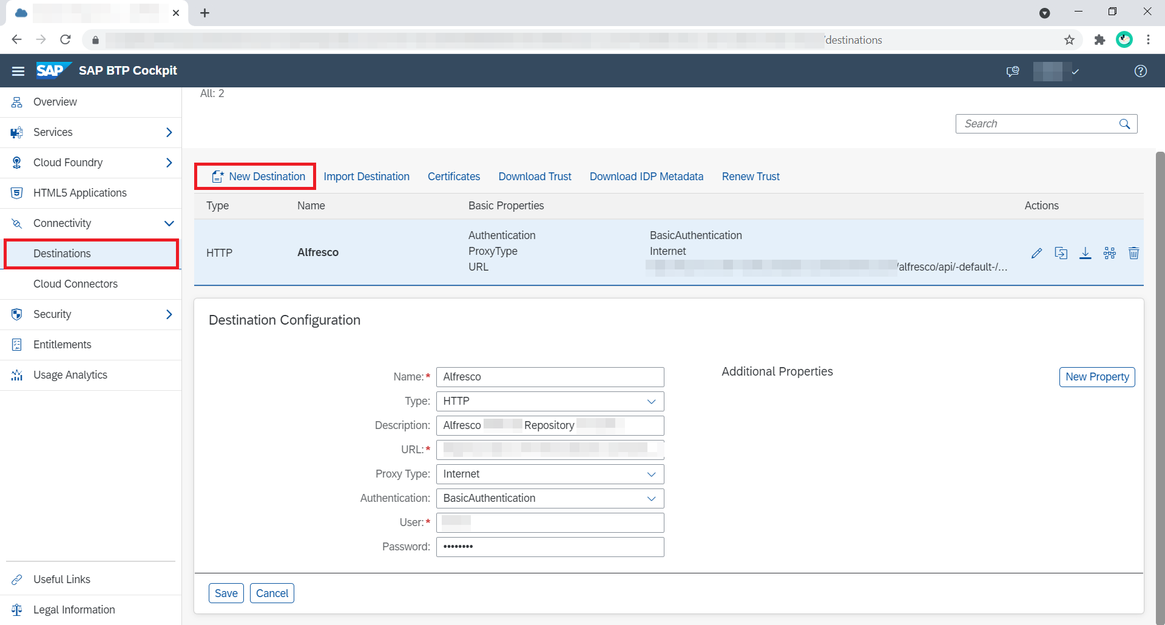
Task: Check connection of the Alfresco destination
Action: [1109, 253]
